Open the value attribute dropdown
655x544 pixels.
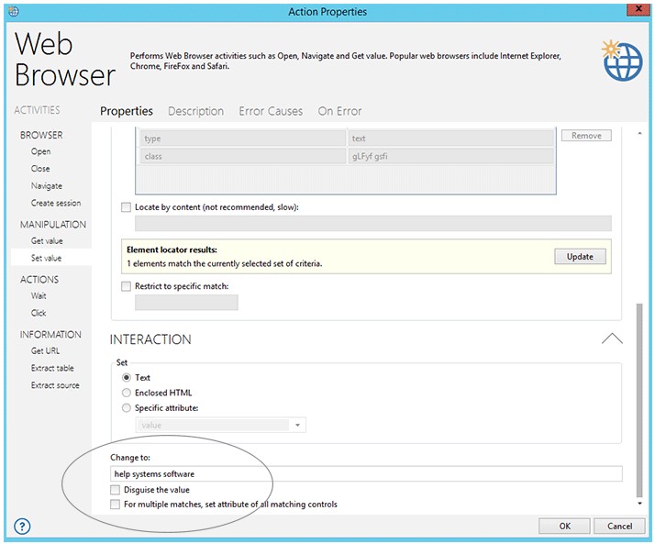(x=297, y=426)
